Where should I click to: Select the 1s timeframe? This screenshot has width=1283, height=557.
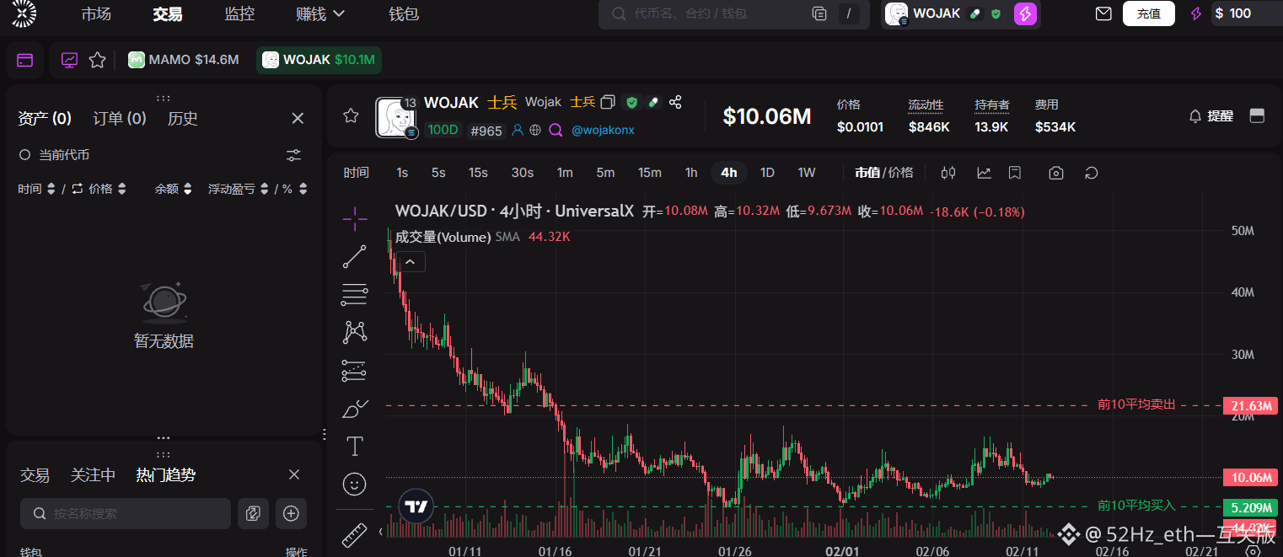[402, 173]
